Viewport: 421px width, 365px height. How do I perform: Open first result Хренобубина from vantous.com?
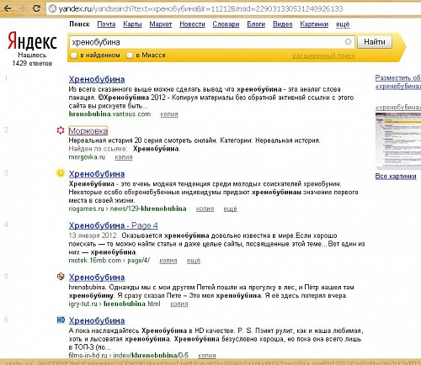97,79
